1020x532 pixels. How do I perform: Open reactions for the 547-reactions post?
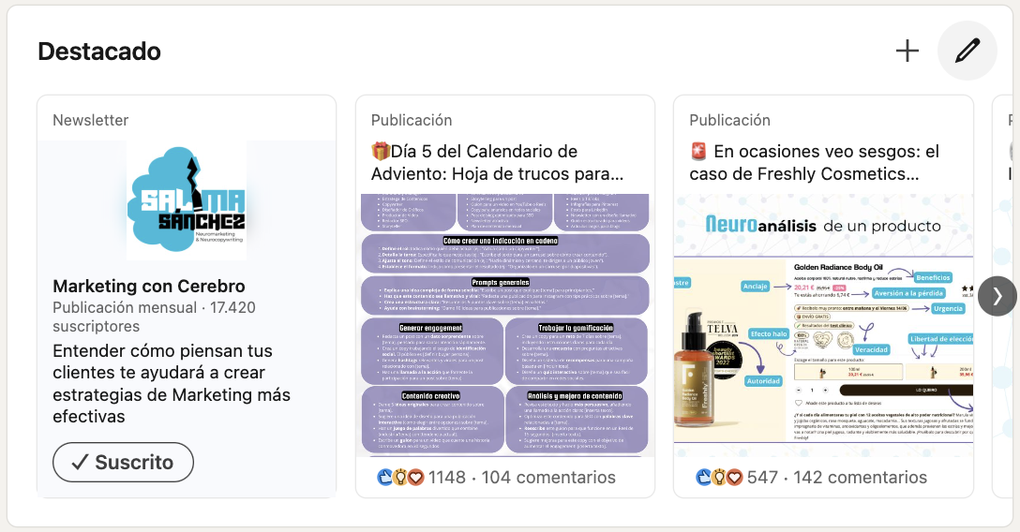(737, 478)
